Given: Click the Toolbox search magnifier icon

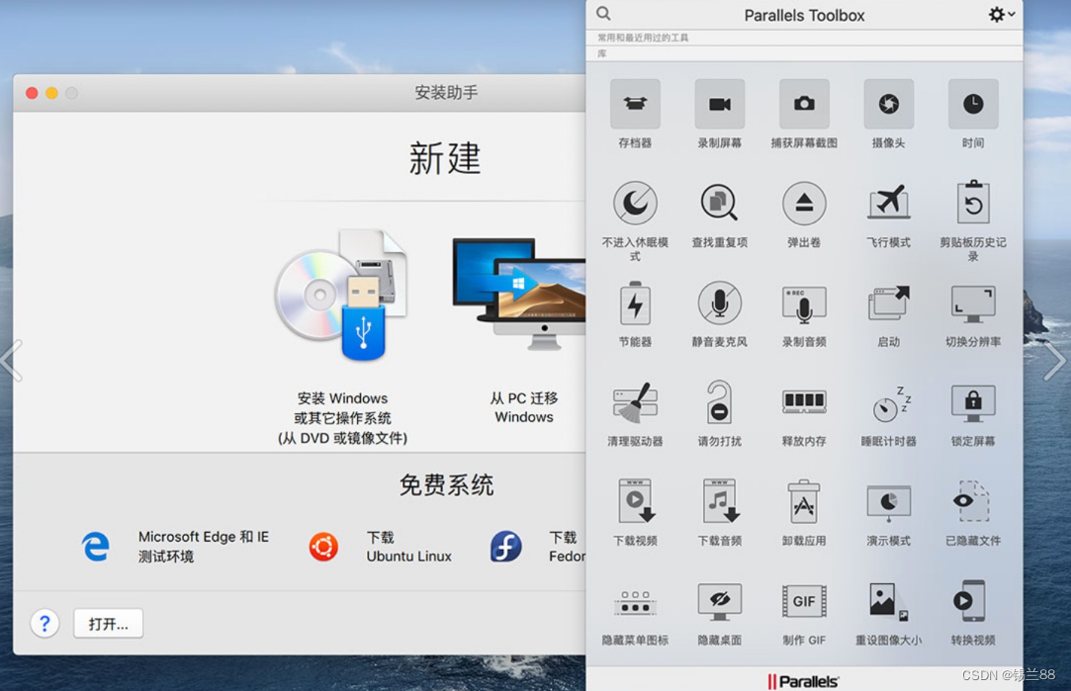Looking at the screenshot, I should click(x=603, y=14).
